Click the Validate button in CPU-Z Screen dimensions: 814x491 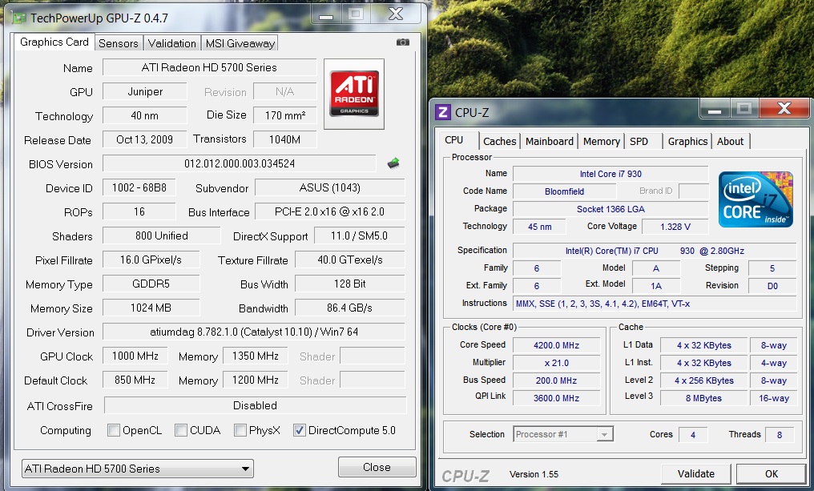tap(695, 474)
